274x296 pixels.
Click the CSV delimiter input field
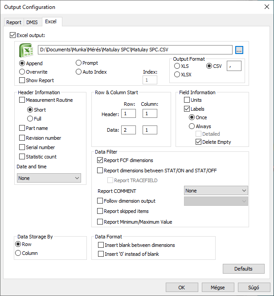(x=234, y=66)
